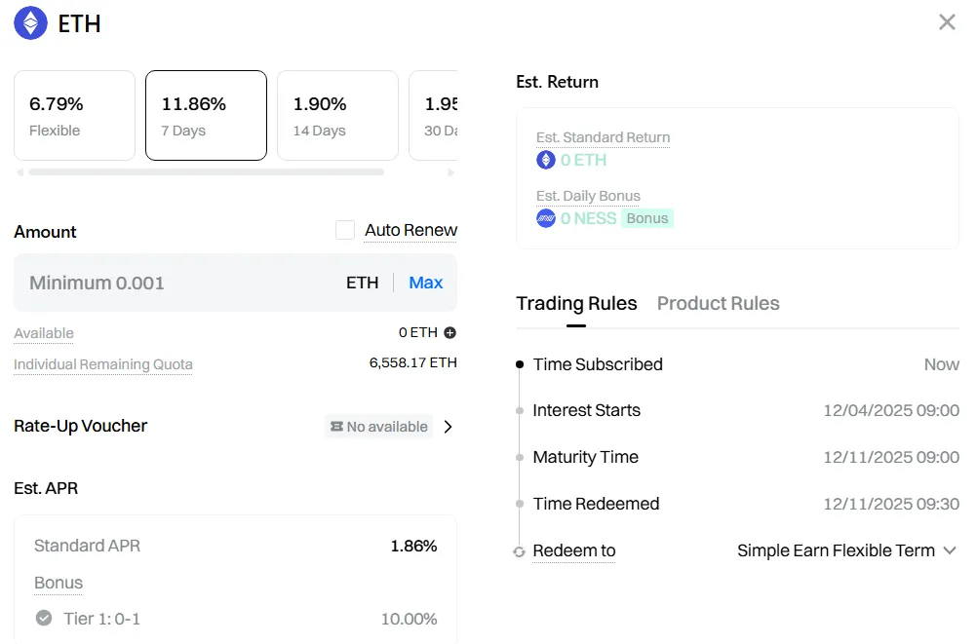This screenshot has height=644, width=977.
Task: Click the NESS token icon under Daily Bonus
Action: [x=546, y=218]
